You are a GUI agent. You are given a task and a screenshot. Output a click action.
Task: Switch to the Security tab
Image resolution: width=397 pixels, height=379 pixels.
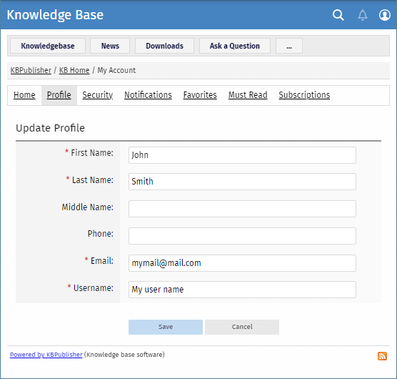[x=98, y=95]
